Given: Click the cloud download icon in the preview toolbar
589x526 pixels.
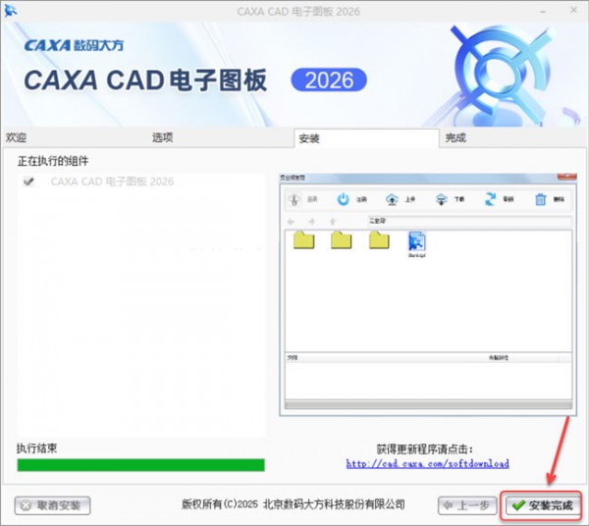Looking at the screenshot, I should tap(442, 199).
